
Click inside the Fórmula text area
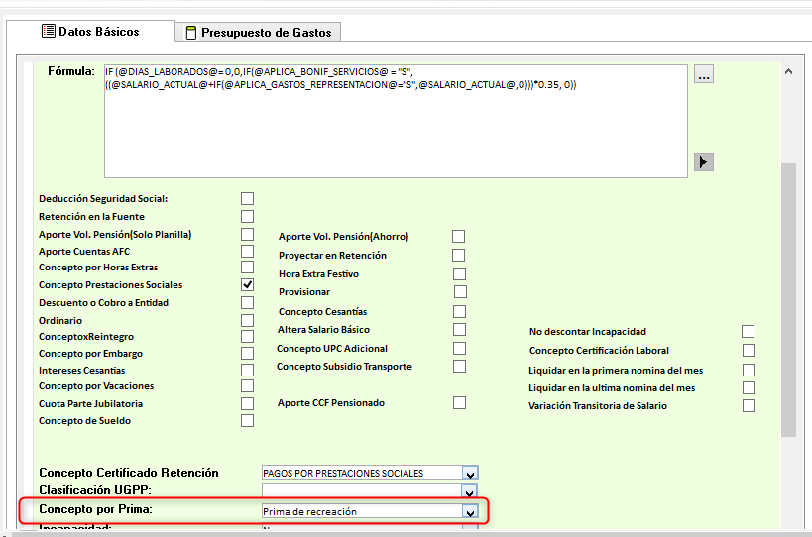395,129
